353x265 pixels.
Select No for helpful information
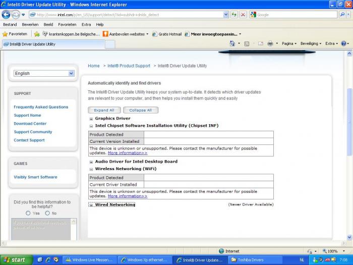[x=47, y=213]
